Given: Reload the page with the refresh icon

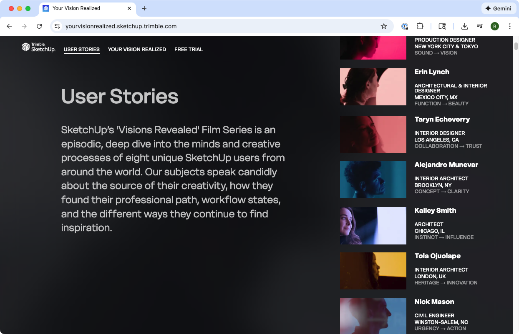Looking at the screenshot, I should coord(39,26).
